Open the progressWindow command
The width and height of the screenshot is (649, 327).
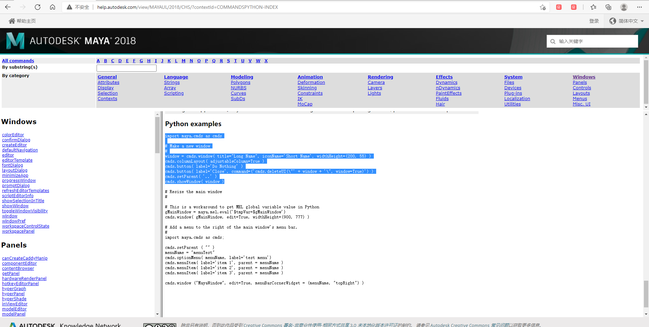(x=19, y=181)
